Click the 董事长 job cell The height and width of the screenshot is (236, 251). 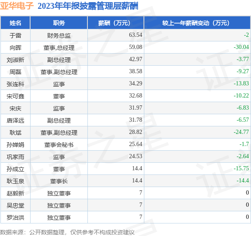(x=59, y=181)
